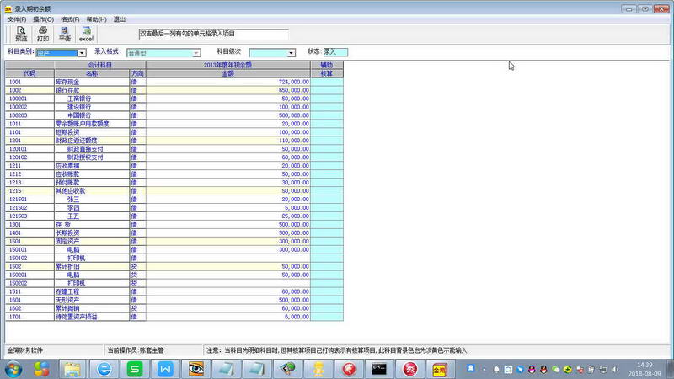The image size is (674, 379).
Task: Click the 平衡 (Balance) toolbar icon
Action: (x=65, y=34)
